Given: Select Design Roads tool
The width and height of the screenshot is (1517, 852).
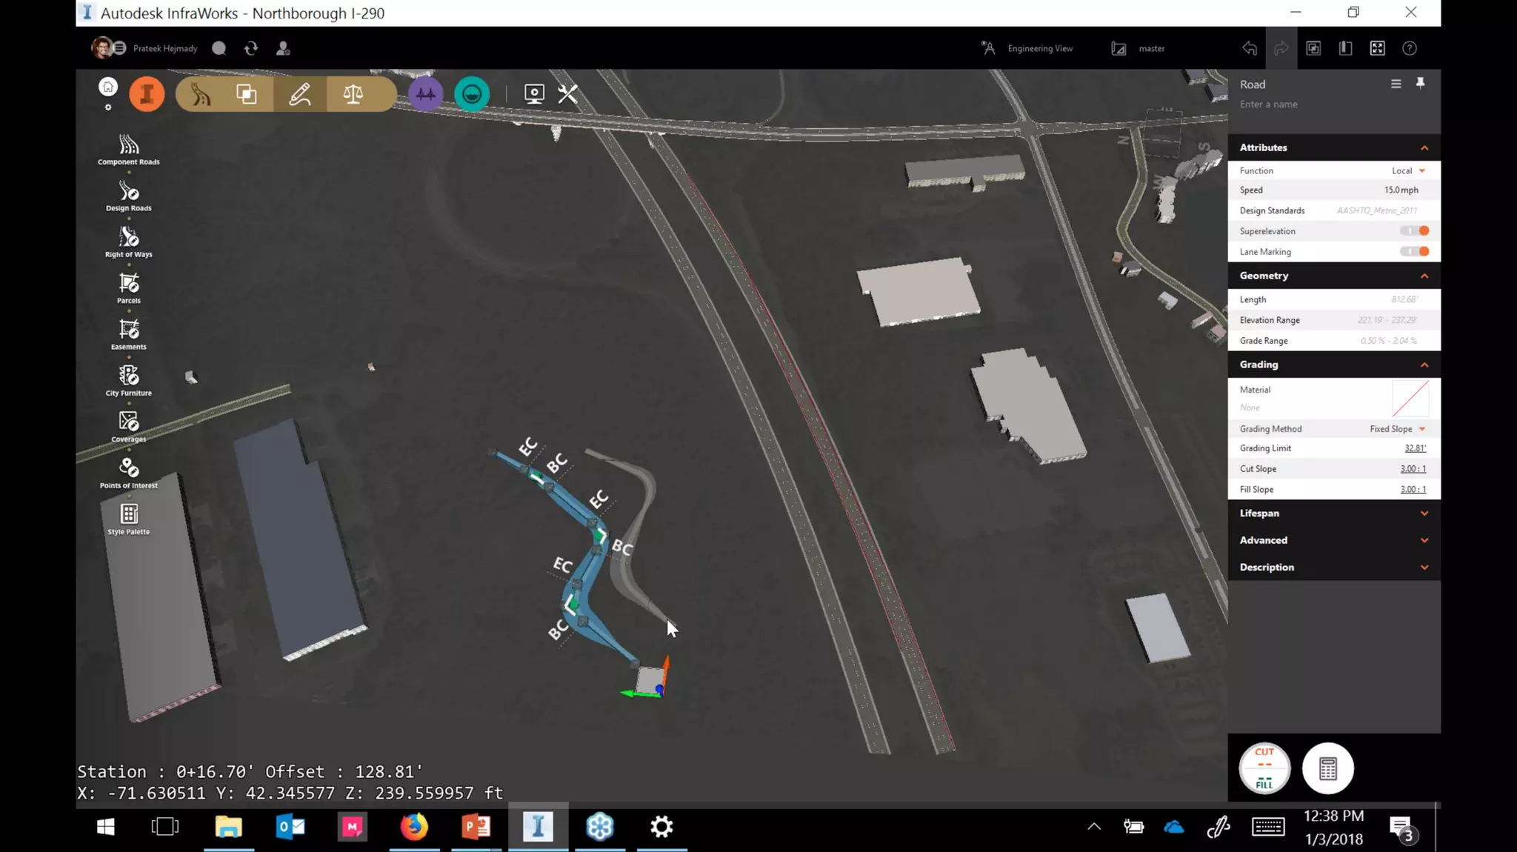Looking at the screenshot, I should pyautogui.click(x=129, y=196).
